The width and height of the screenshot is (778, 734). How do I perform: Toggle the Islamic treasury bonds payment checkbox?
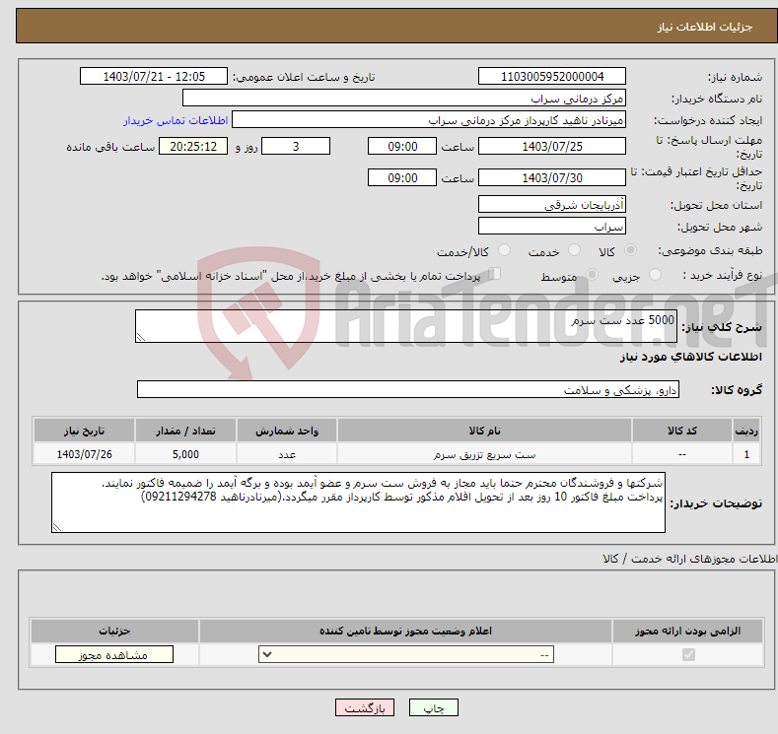click(494, 274)
